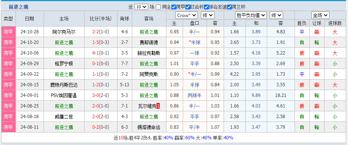This screenshot has height=145, width=348.
Task: Uncheck the 欧会杯 checkbox
Action: point(188,7)
